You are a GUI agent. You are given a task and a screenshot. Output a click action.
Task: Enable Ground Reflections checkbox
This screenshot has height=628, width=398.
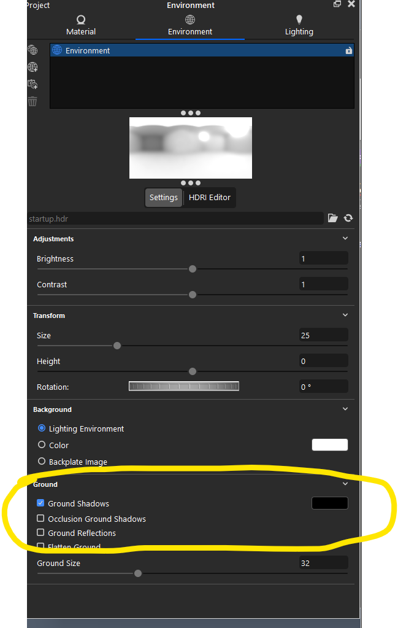[x=40, y=532]
